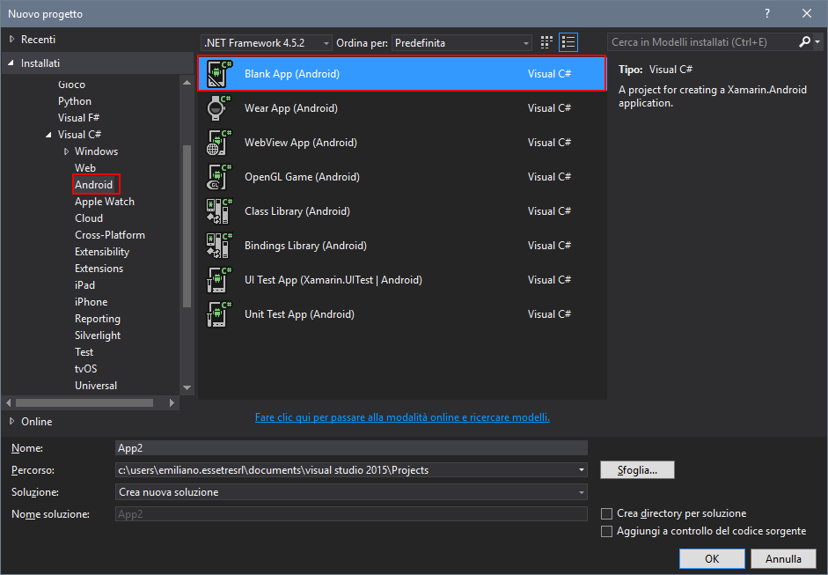Close the Nuovo progetto dialog
The height and width of the screenshot is (575, 828).
807,14
